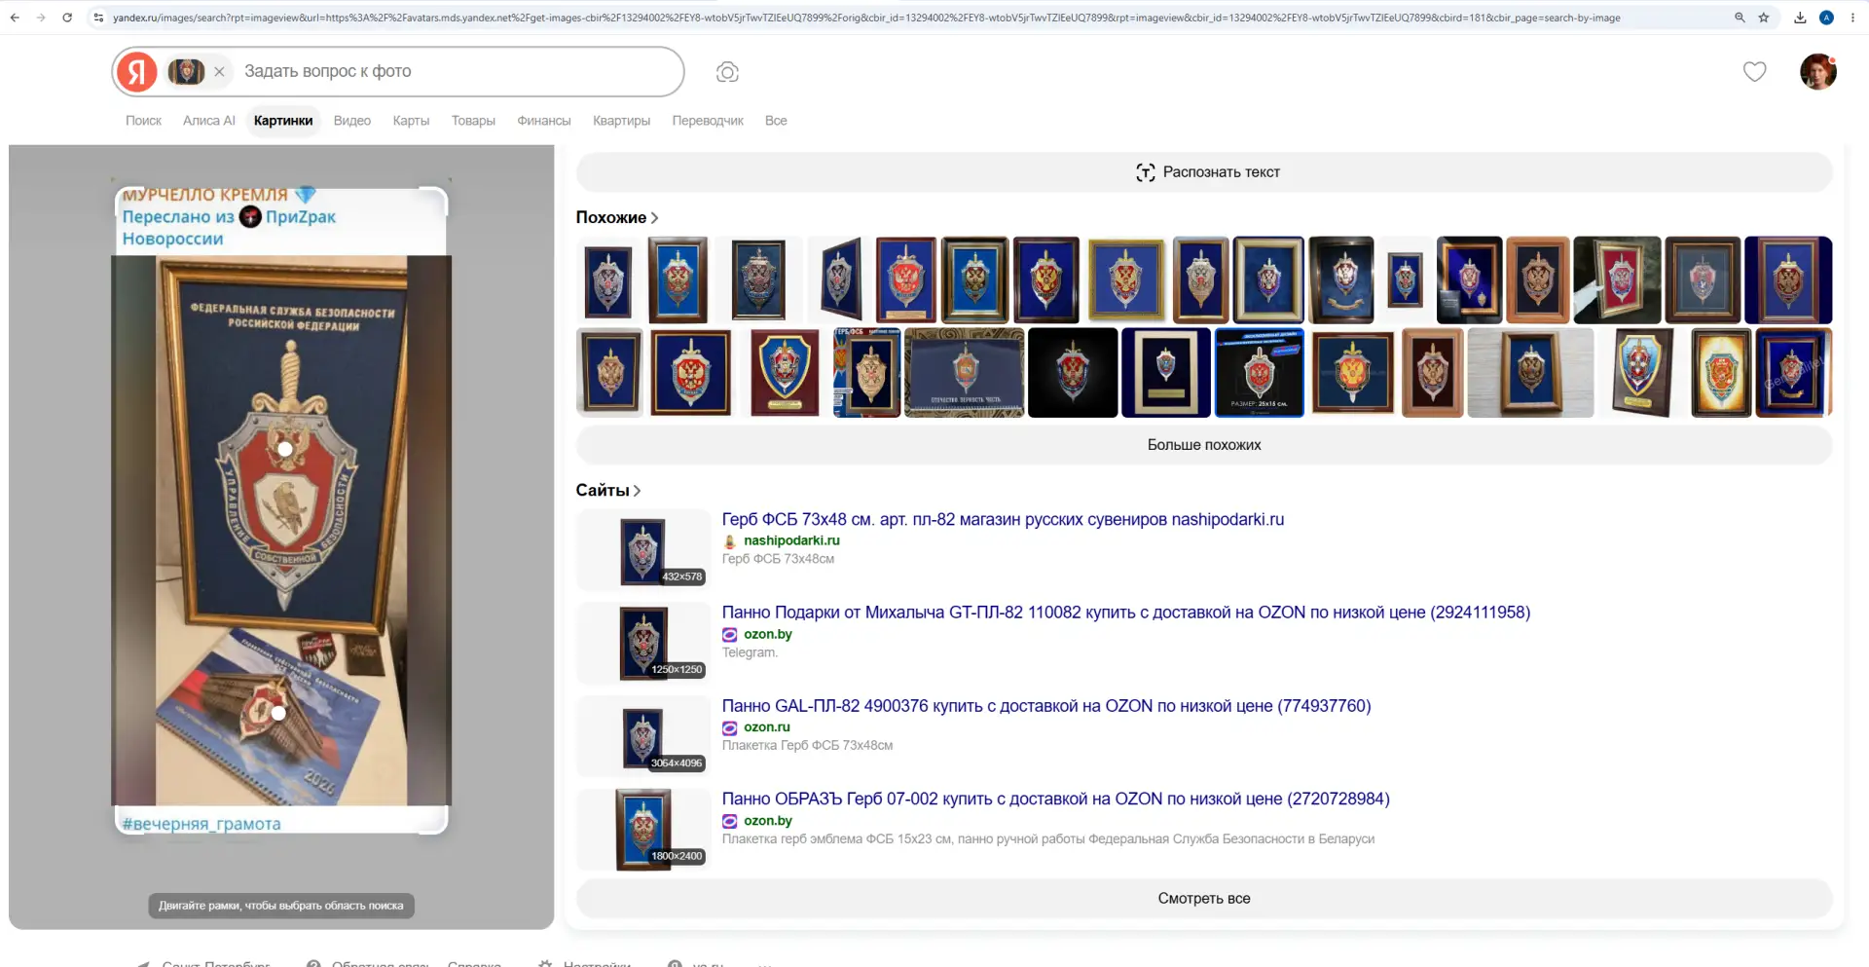Open the Карты tab
The height and width of the screenshot is (967, 1869).
(411, 121)
